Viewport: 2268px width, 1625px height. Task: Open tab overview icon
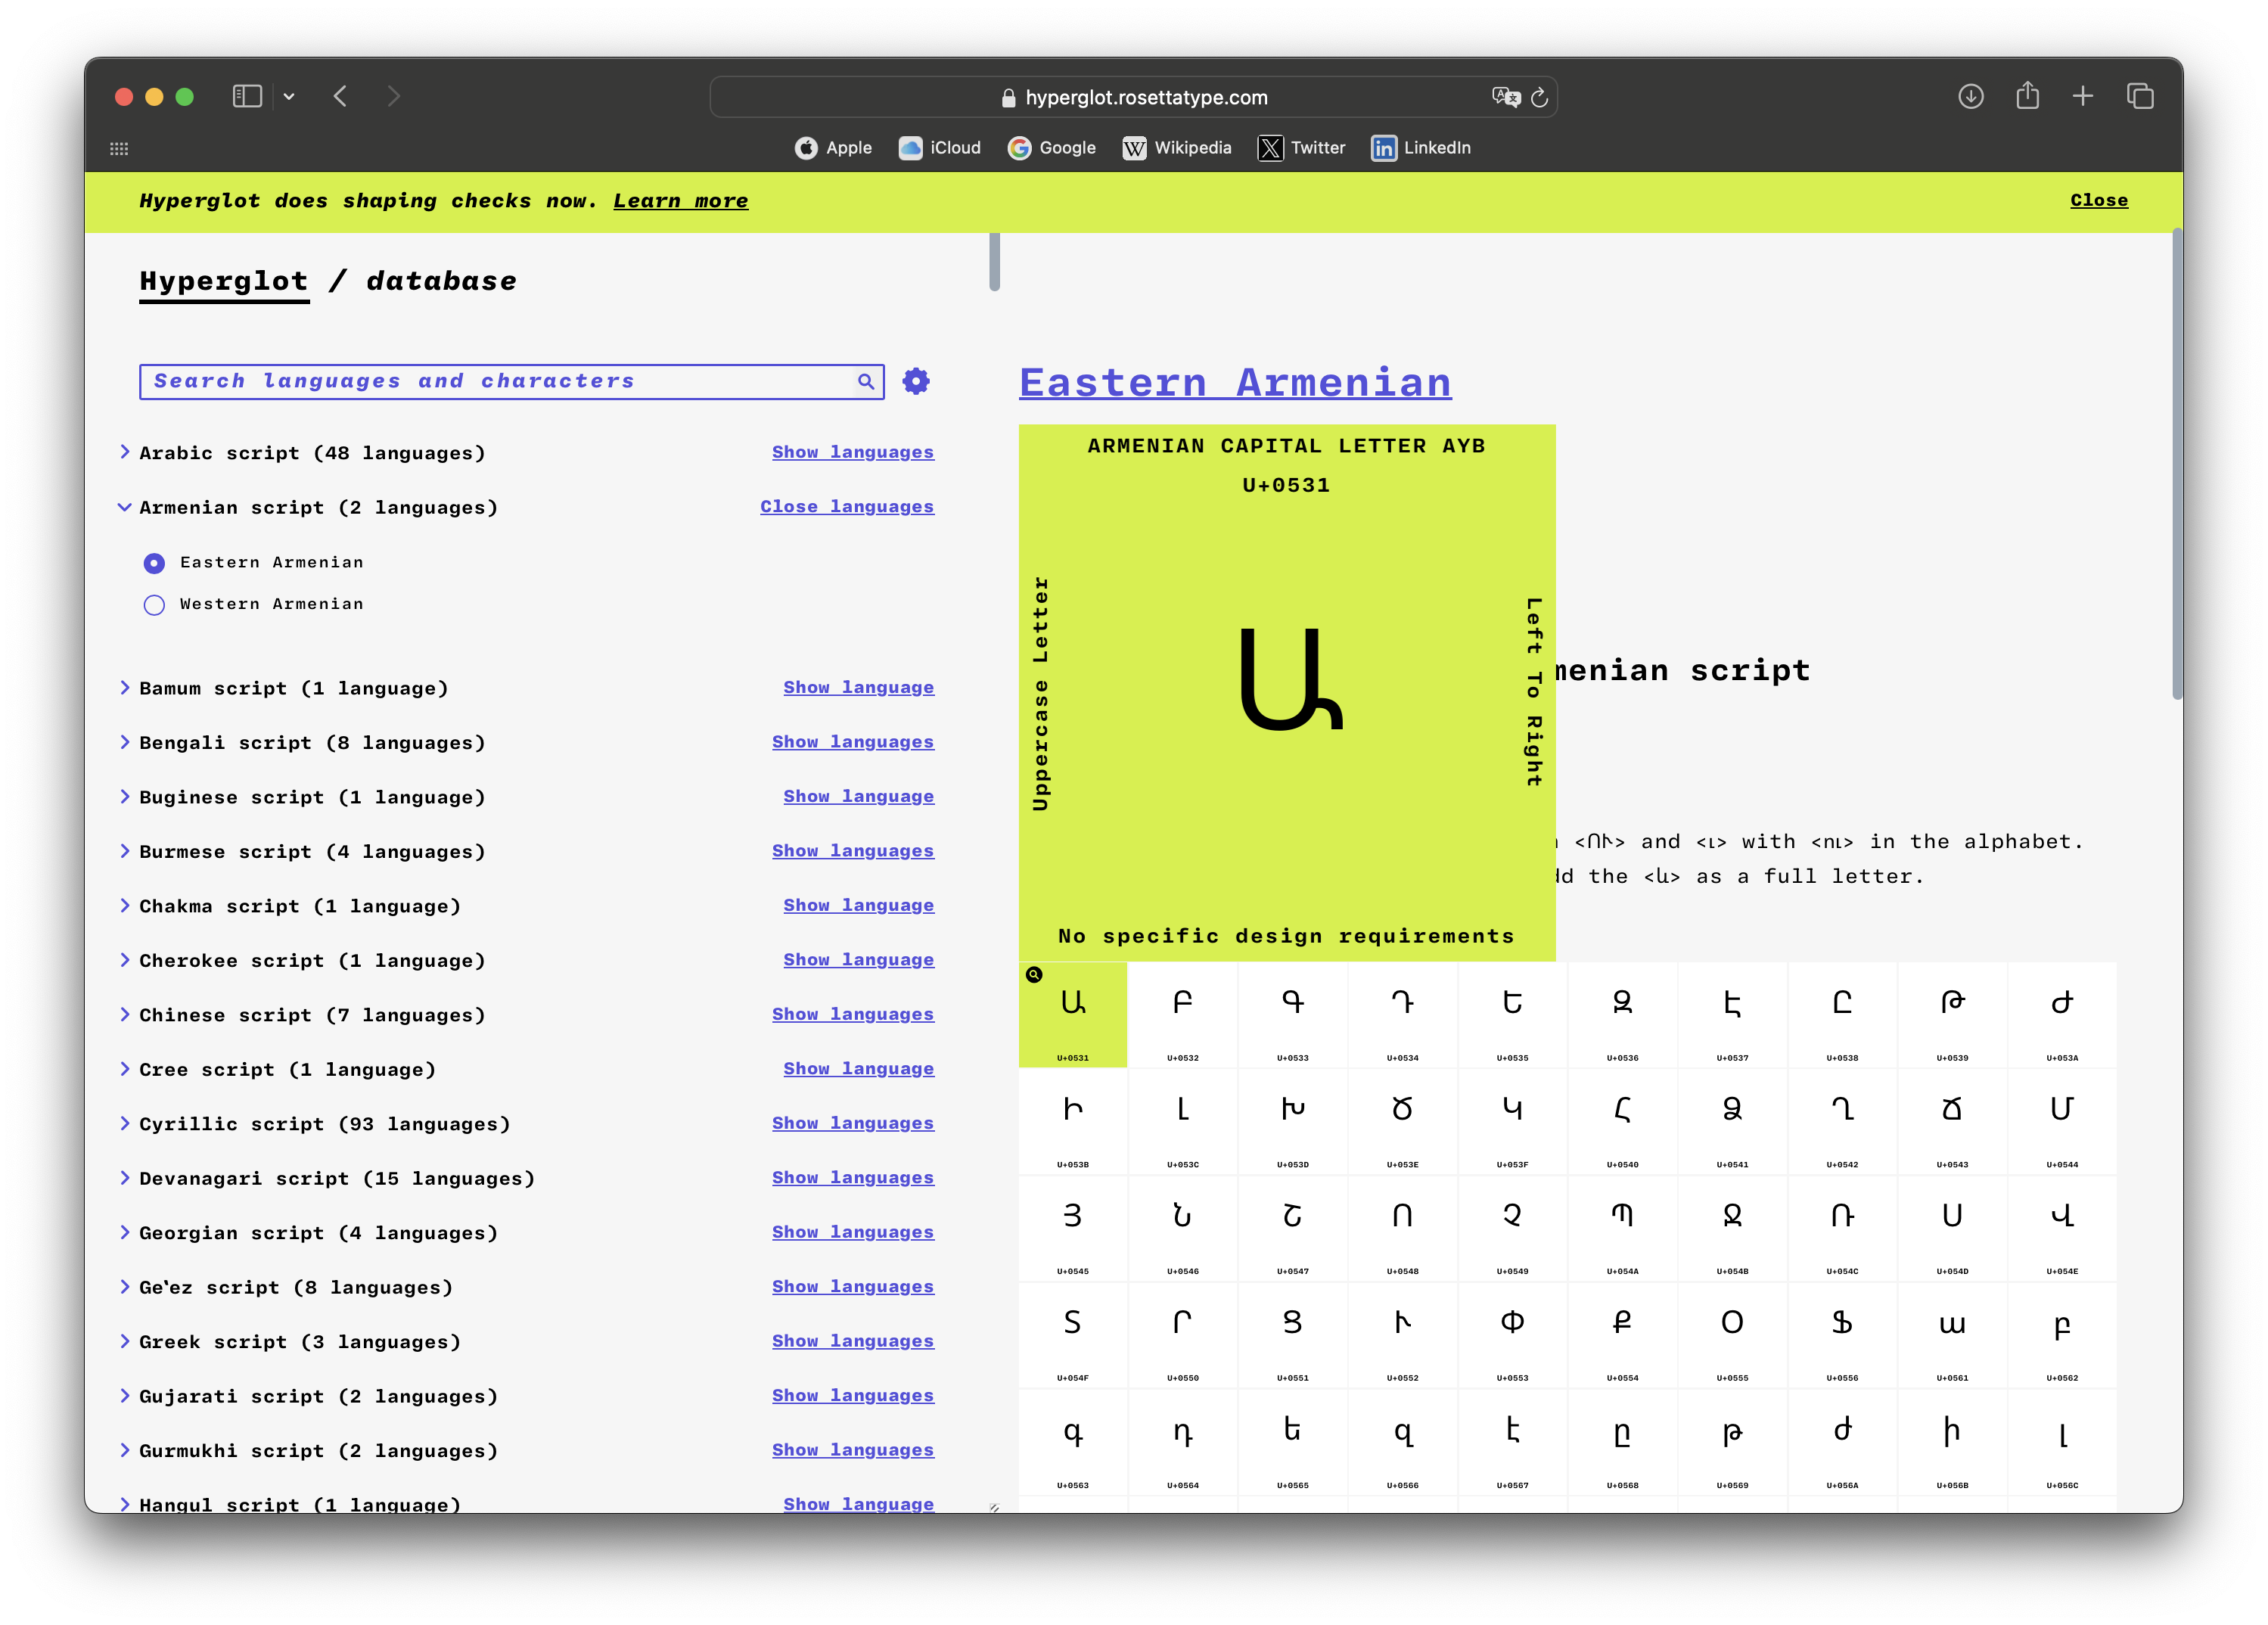pos(2140,96)
